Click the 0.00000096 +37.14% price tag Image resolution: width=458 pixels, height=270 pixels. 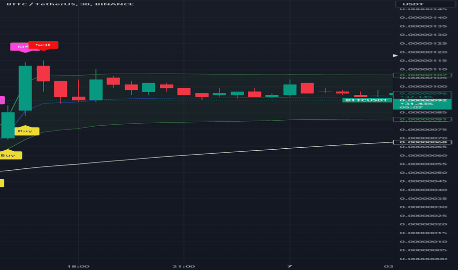coord(422,95)
